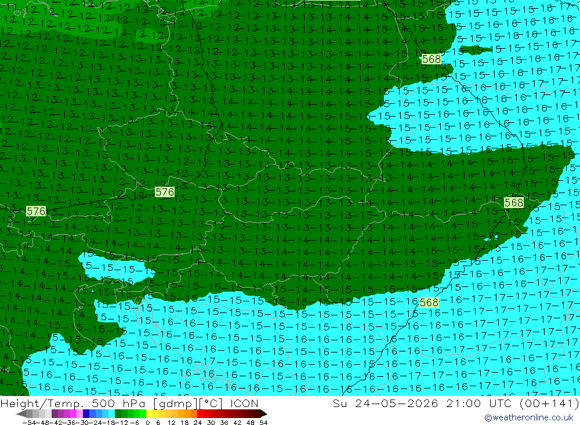Pick the cyan legend swatch next to dark green

tap(111, 413)
